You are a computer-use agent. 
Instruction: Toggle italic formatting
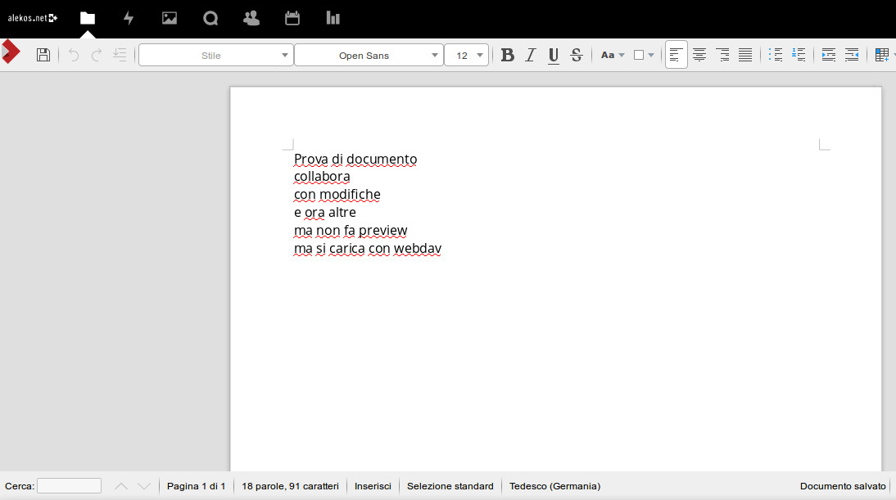[x=531, y=55]
